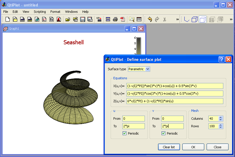Click the help question mark in dialog title
The image size is (235, 157).
[222, 59]
